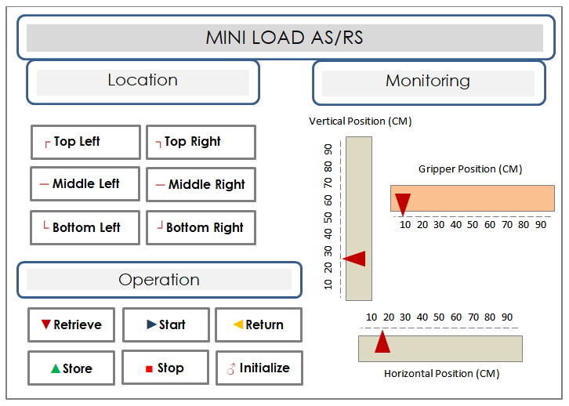The image size is (569, 406).
Task: Click the red horizontal position marker
Action: [382, 342]
